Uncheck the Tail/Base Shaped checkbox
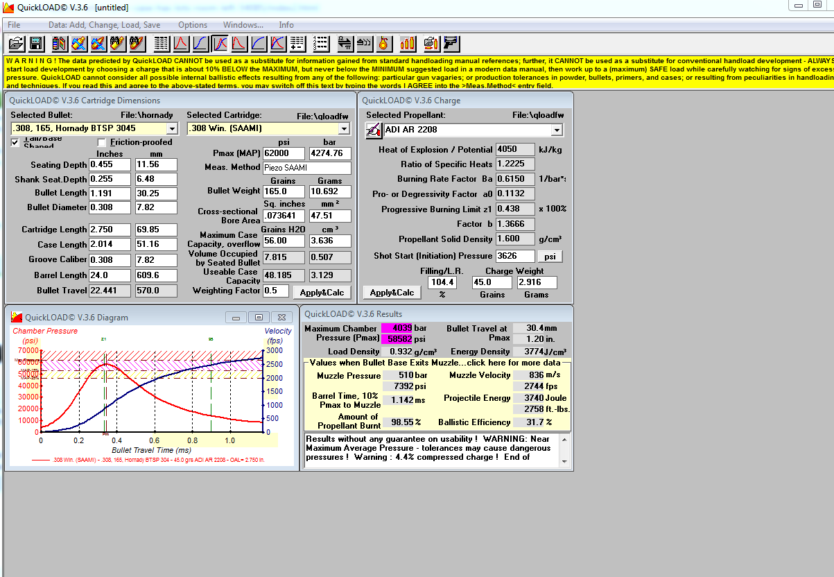The width and height of the screenshot is (834, 577). (x=15, y=142)
